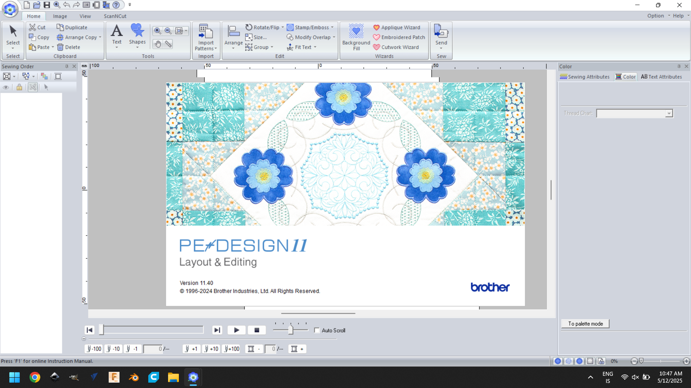Viewport: 691px width, 388px height.
Task: Click the Zoom In magnifier tool
Action: click(x=157, y=31)
